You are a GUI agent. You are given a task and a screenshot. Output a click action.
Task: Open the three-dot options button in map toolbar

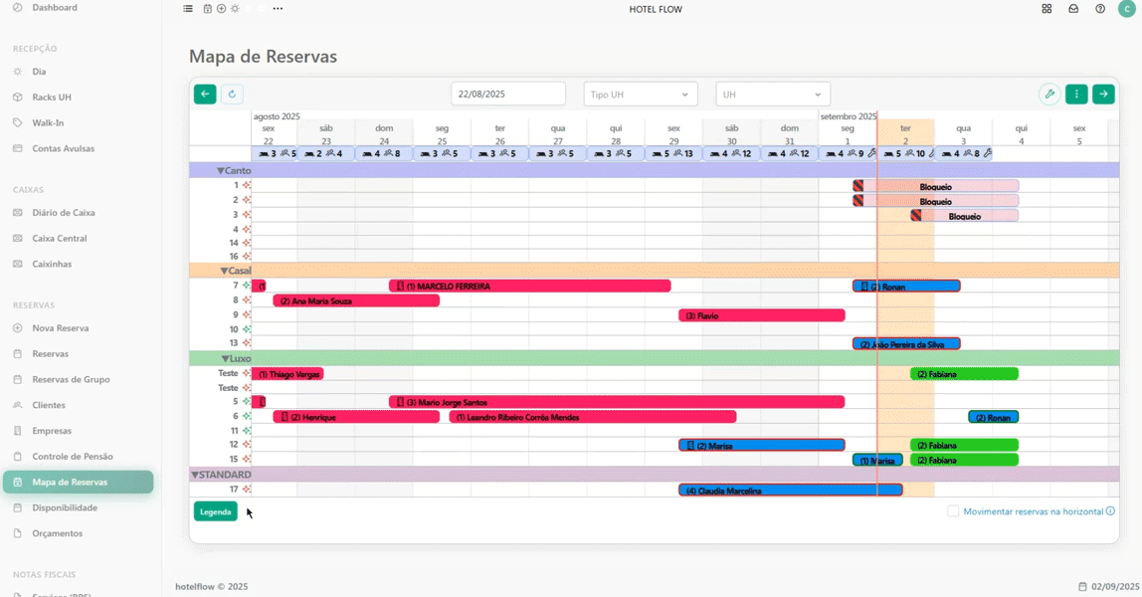pos(1076,94)
